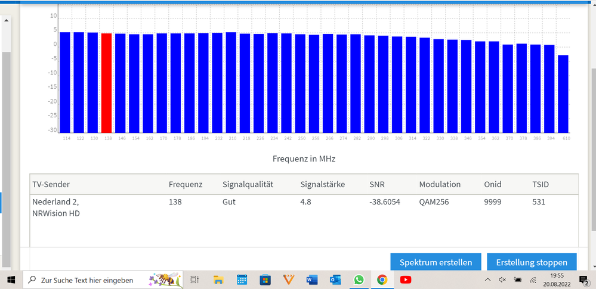Open Task View in the taskbar
Screen dimensions: 596x289
[x=194, y=280]
